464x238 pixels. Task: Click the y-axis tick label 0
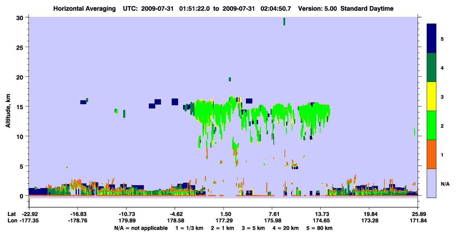tap(22, 196)
